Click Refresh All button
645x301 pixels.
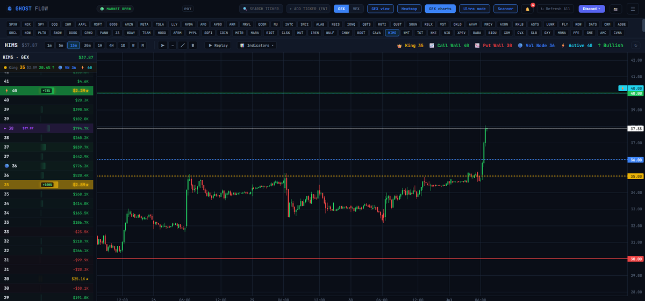pyautogui.click(x=556, y=9)
